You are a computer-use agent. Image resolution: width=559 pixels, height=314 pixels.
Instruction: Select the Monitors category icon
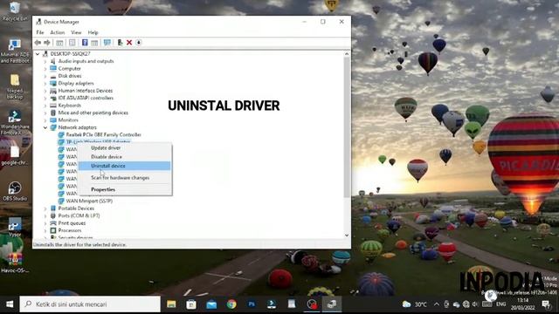point(53,120)
